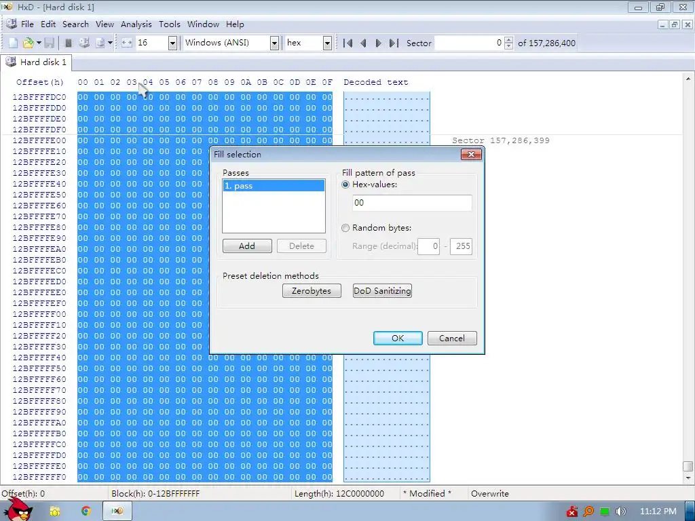Select the 1. pass list entry

click(x=274, y=186)
